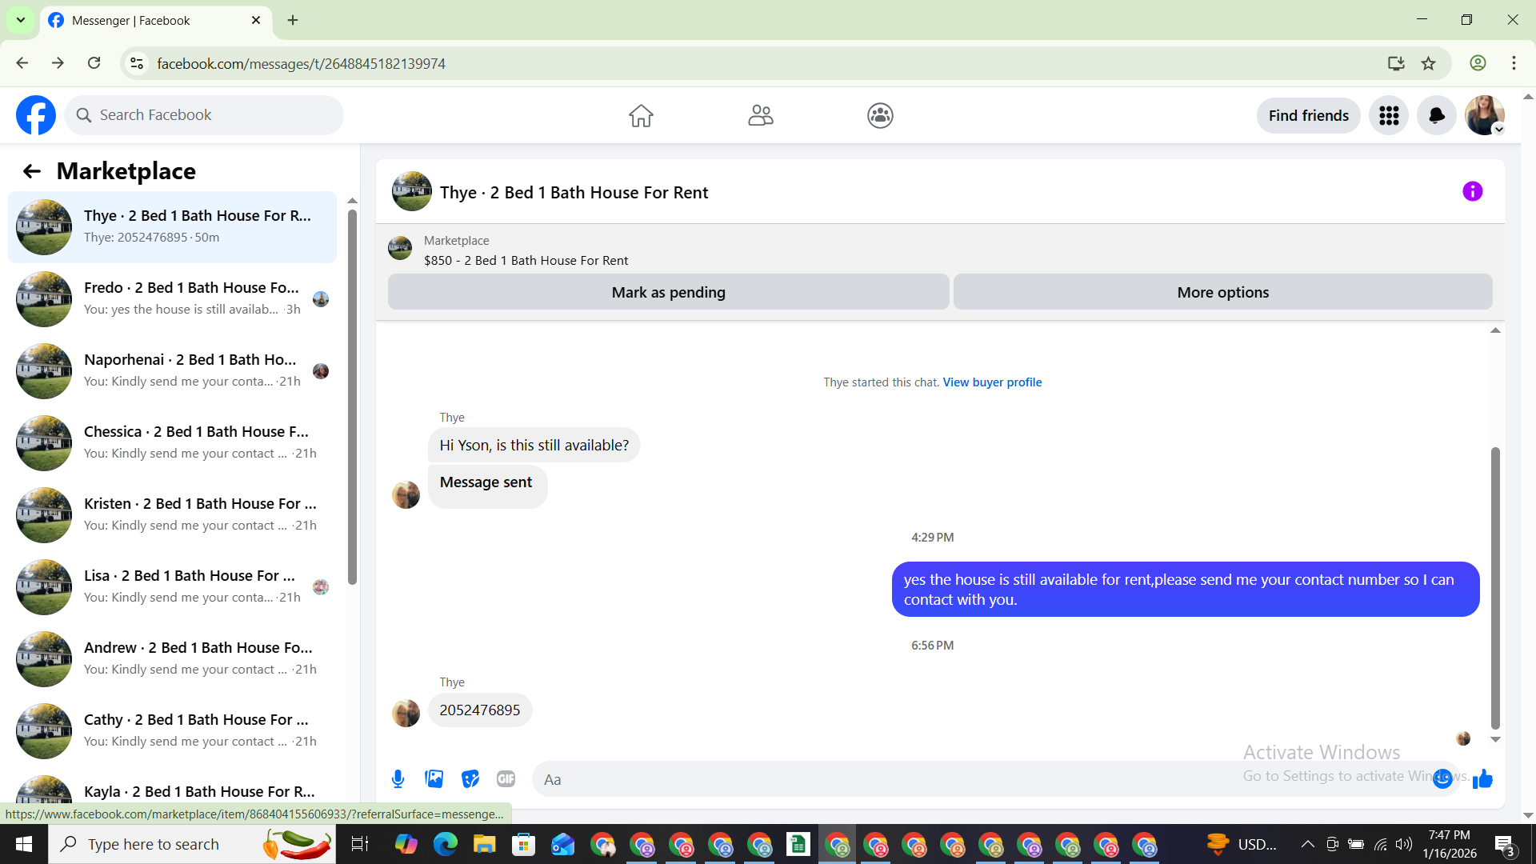Screen dimensions: 1536x864
Task: Show hidden system tray icons
Action: click(x=1307, y=844)
